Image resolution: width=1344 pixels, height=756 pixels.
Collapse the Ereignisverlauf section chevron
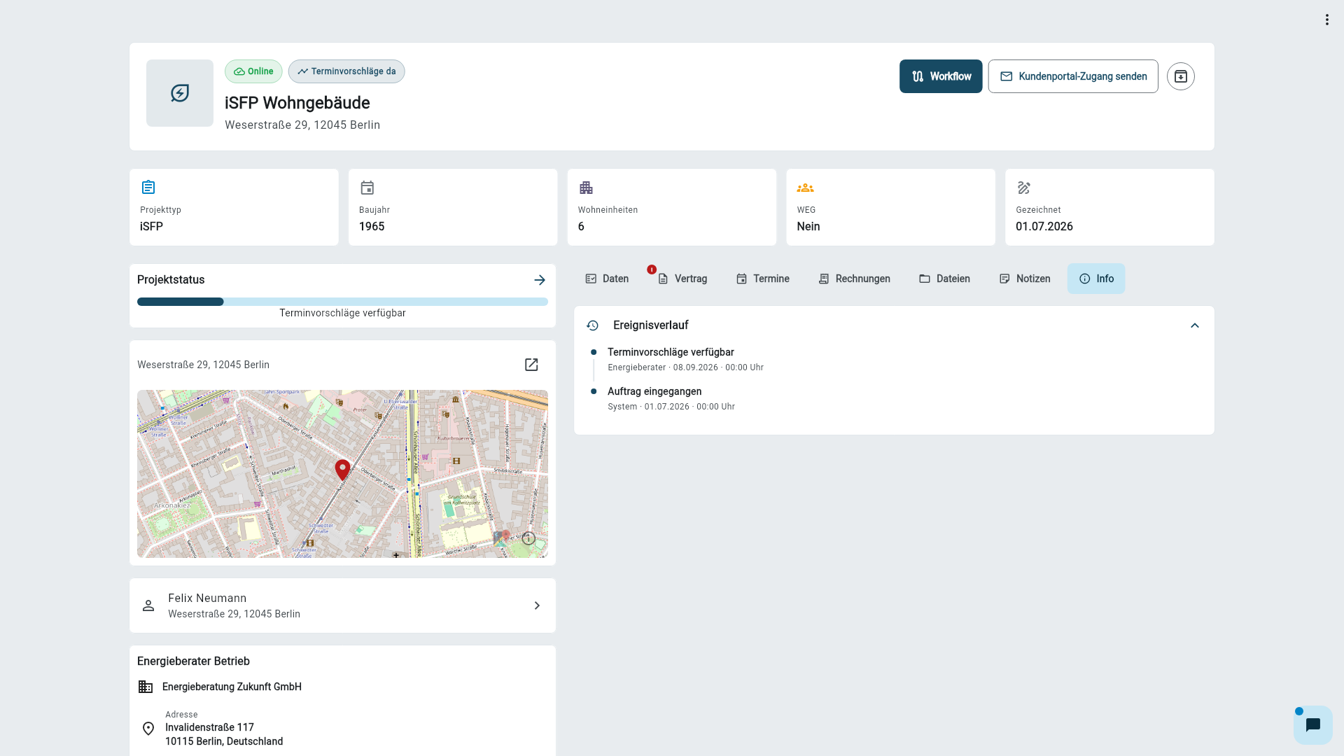click(x=1195, y=325)
